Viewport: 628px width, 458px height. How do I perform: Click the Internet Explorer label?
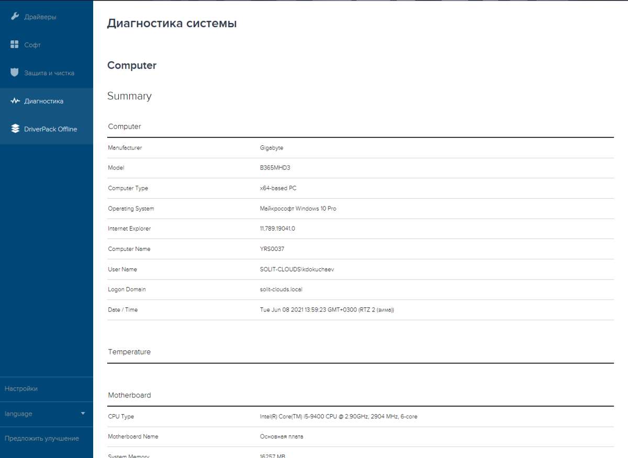129,228
